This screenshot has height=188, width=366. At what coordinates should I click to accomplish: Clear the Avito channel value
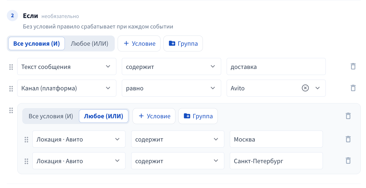(x=305, y=88)
